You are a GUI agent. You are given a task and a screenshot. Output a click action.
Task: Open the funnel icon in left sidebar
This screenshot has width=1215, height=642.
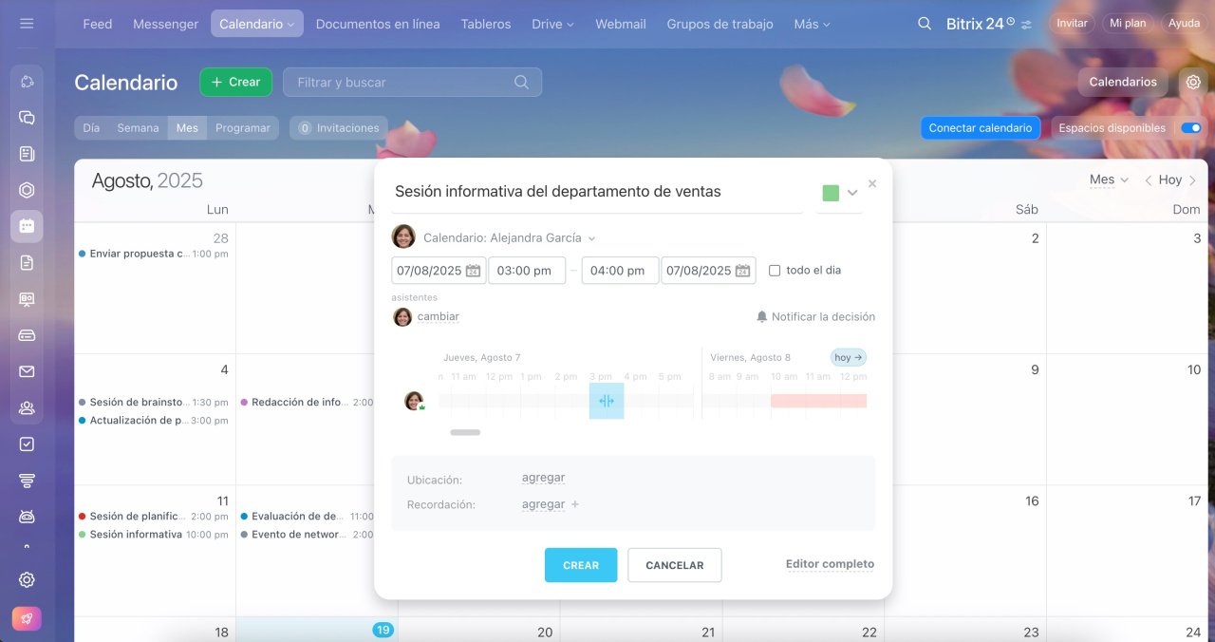pos(27,480)
